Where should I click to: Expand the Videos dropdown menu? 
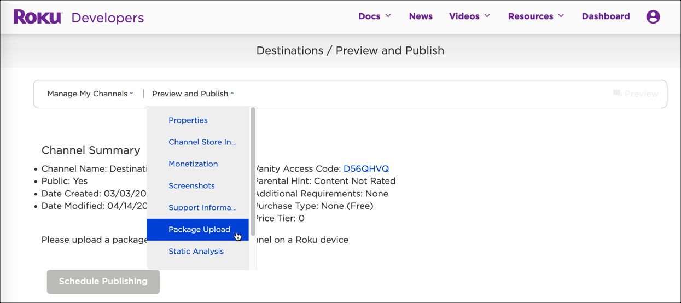click(469, 16)
